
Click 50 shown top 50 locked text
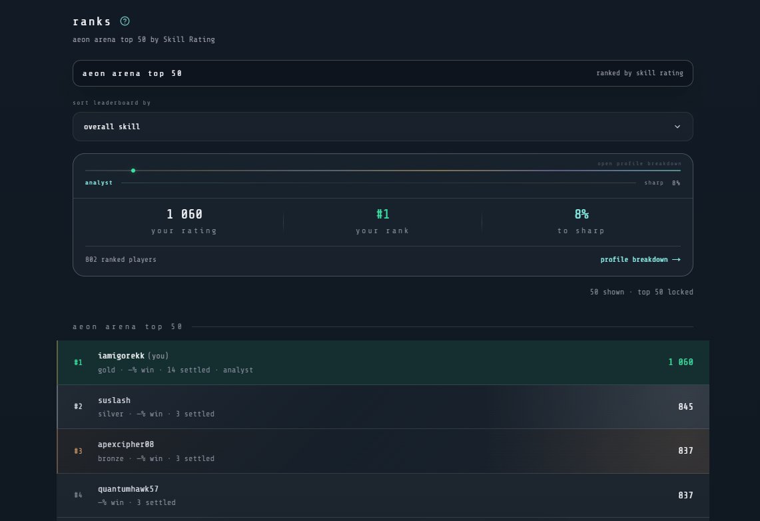(641, 292)
